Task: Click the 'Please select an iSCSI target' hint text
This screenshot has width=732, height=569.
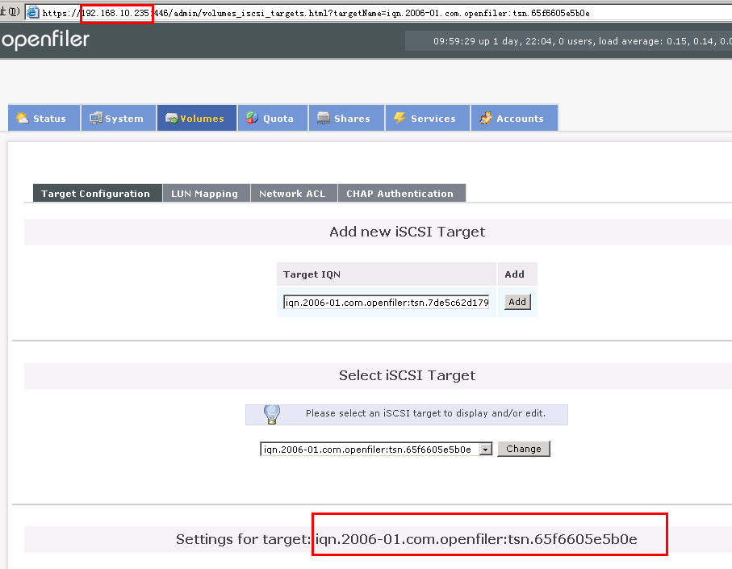Action: click(x=425, y=413)
